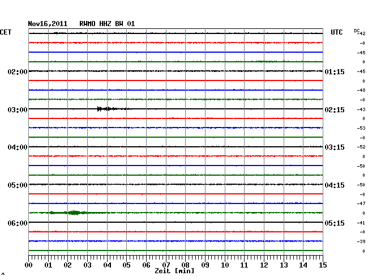The width and height of the screenshot is (368, 280).
Task: Click the DC offset value -53
Action: [361, 128]
